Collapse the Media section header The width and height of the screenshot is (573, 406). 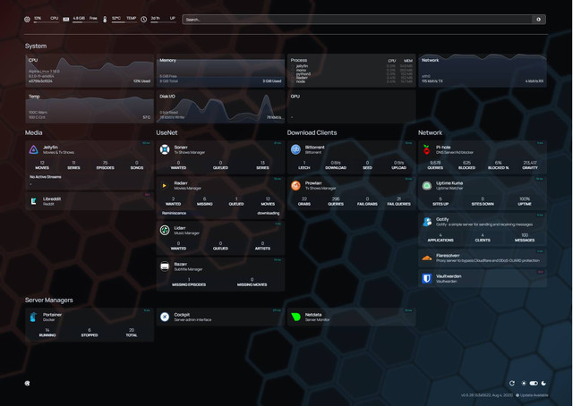[x=34, y=132]
